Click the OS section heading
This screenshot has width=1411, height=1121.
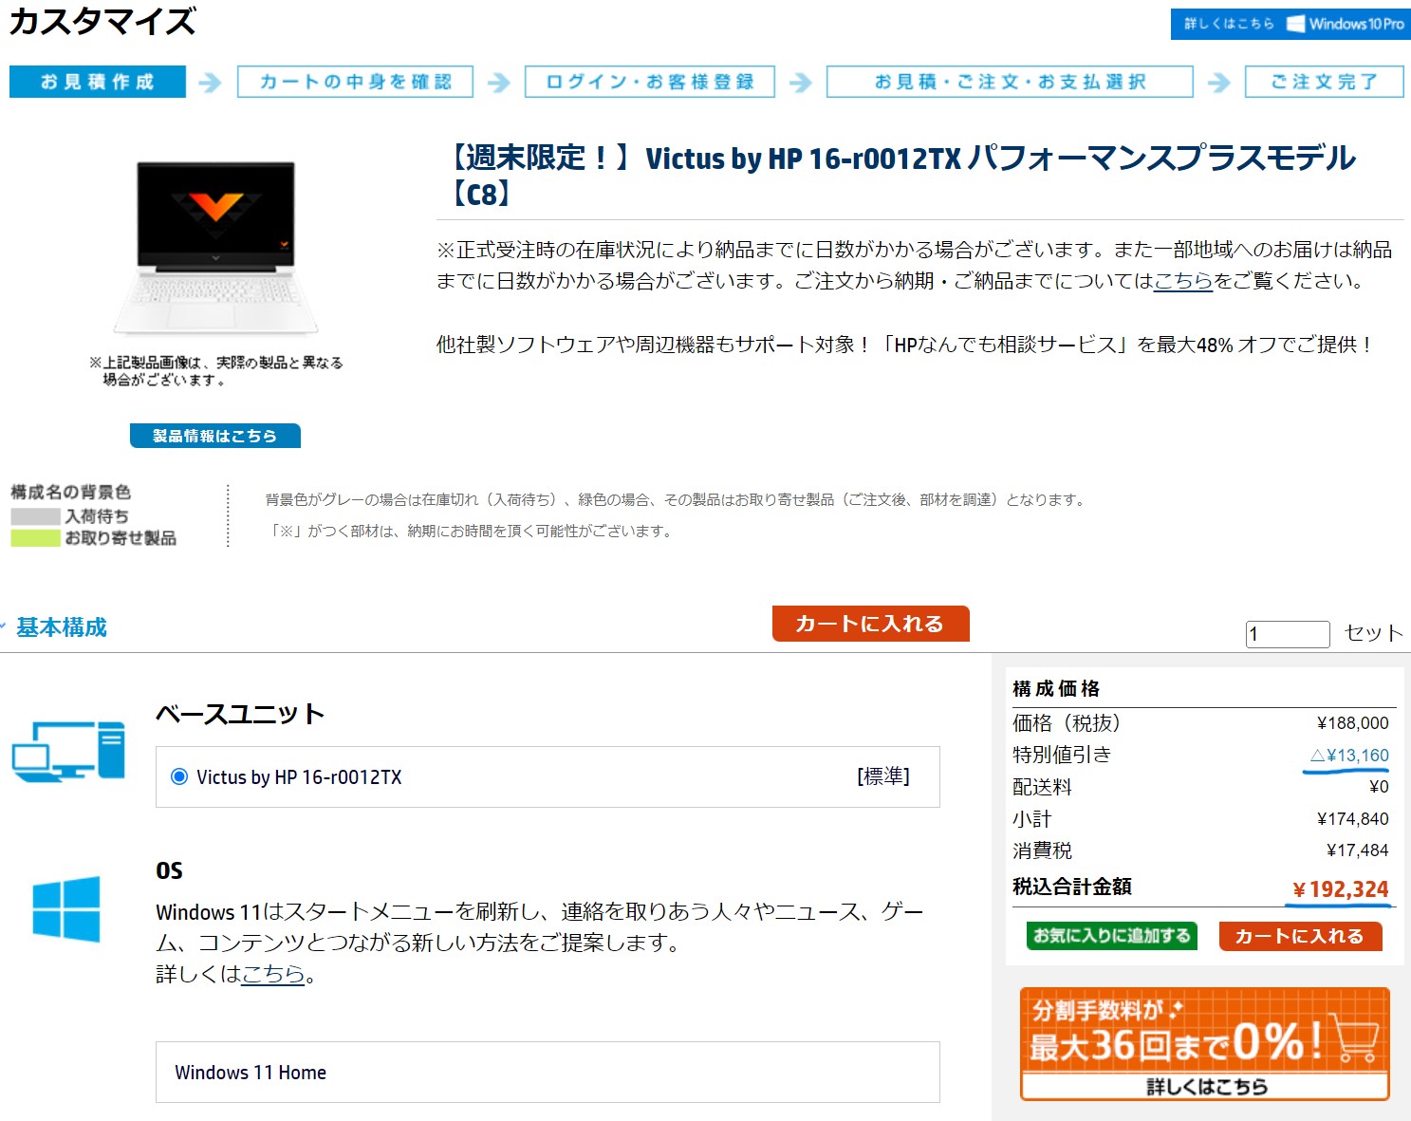coord(169,871)
